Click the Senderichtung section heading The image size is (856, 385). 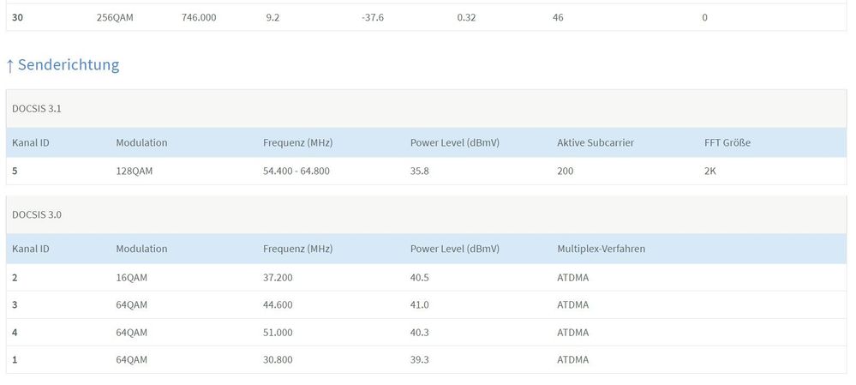pos(68,65)
